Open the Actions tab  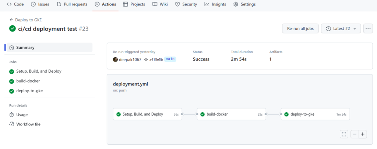pyautogui.click(x=105, y=4)
